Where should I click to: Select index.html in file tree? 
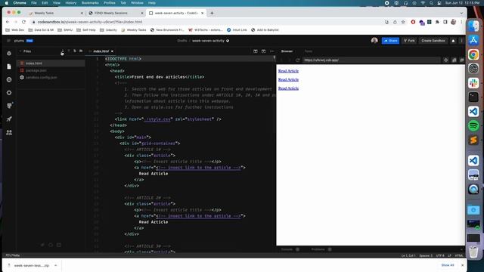[51, 63]
